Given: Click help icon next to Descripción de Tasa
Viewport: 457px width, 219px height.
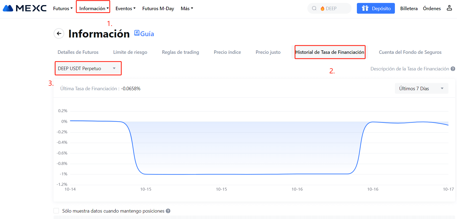Looking at the screenshot, I should [x=453, y=69].
